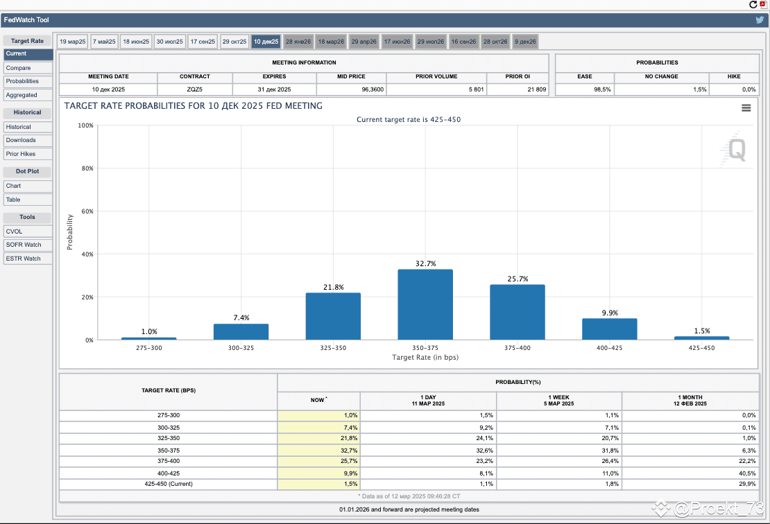Click the red extension icon at top right
This screenshot has width=770, height=524.
point(764,4)
